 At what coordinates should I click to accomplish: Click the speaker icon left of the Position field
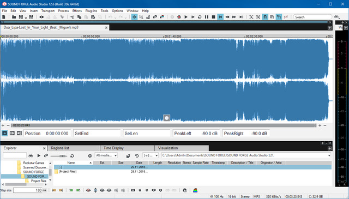(20, 133)
